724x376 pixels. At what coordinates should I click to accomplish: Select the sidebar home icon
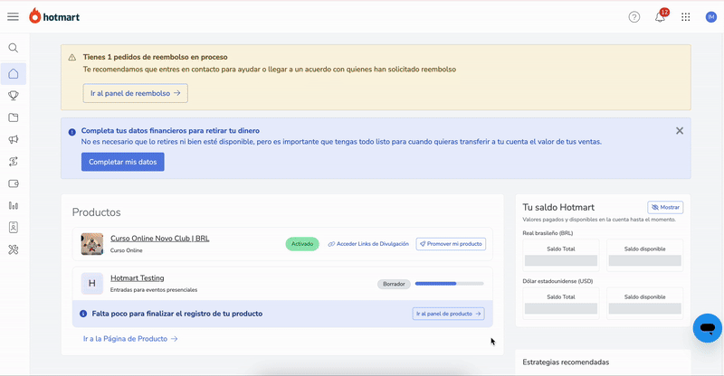[14, 74]
